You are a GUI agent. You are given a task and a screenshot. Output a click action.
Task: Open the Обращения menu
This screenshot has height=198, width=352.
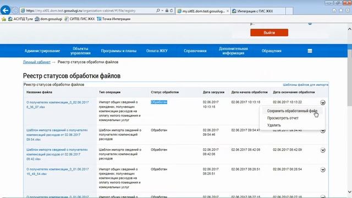point(271,51)
